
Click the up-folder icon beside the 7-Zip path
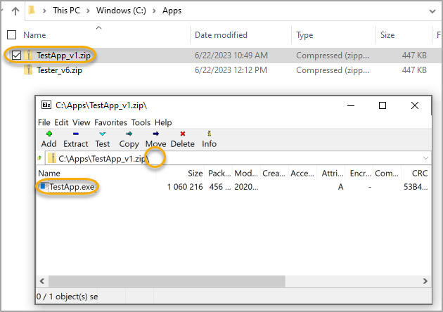(40, 158)
